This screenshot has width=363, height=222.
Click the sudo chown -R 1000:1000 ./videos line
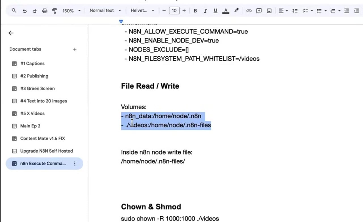click(170, 219)
